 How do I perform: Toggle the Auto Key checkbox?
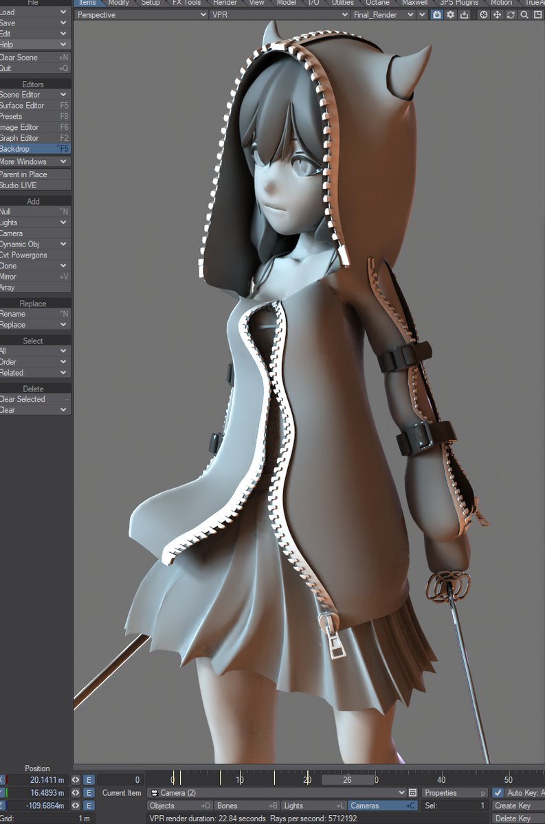498,792
